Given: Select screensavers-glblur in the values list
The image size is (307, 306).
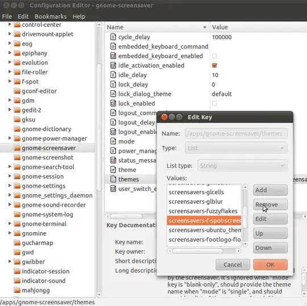Looking at the screenshot, I should (x=204, y=202).
